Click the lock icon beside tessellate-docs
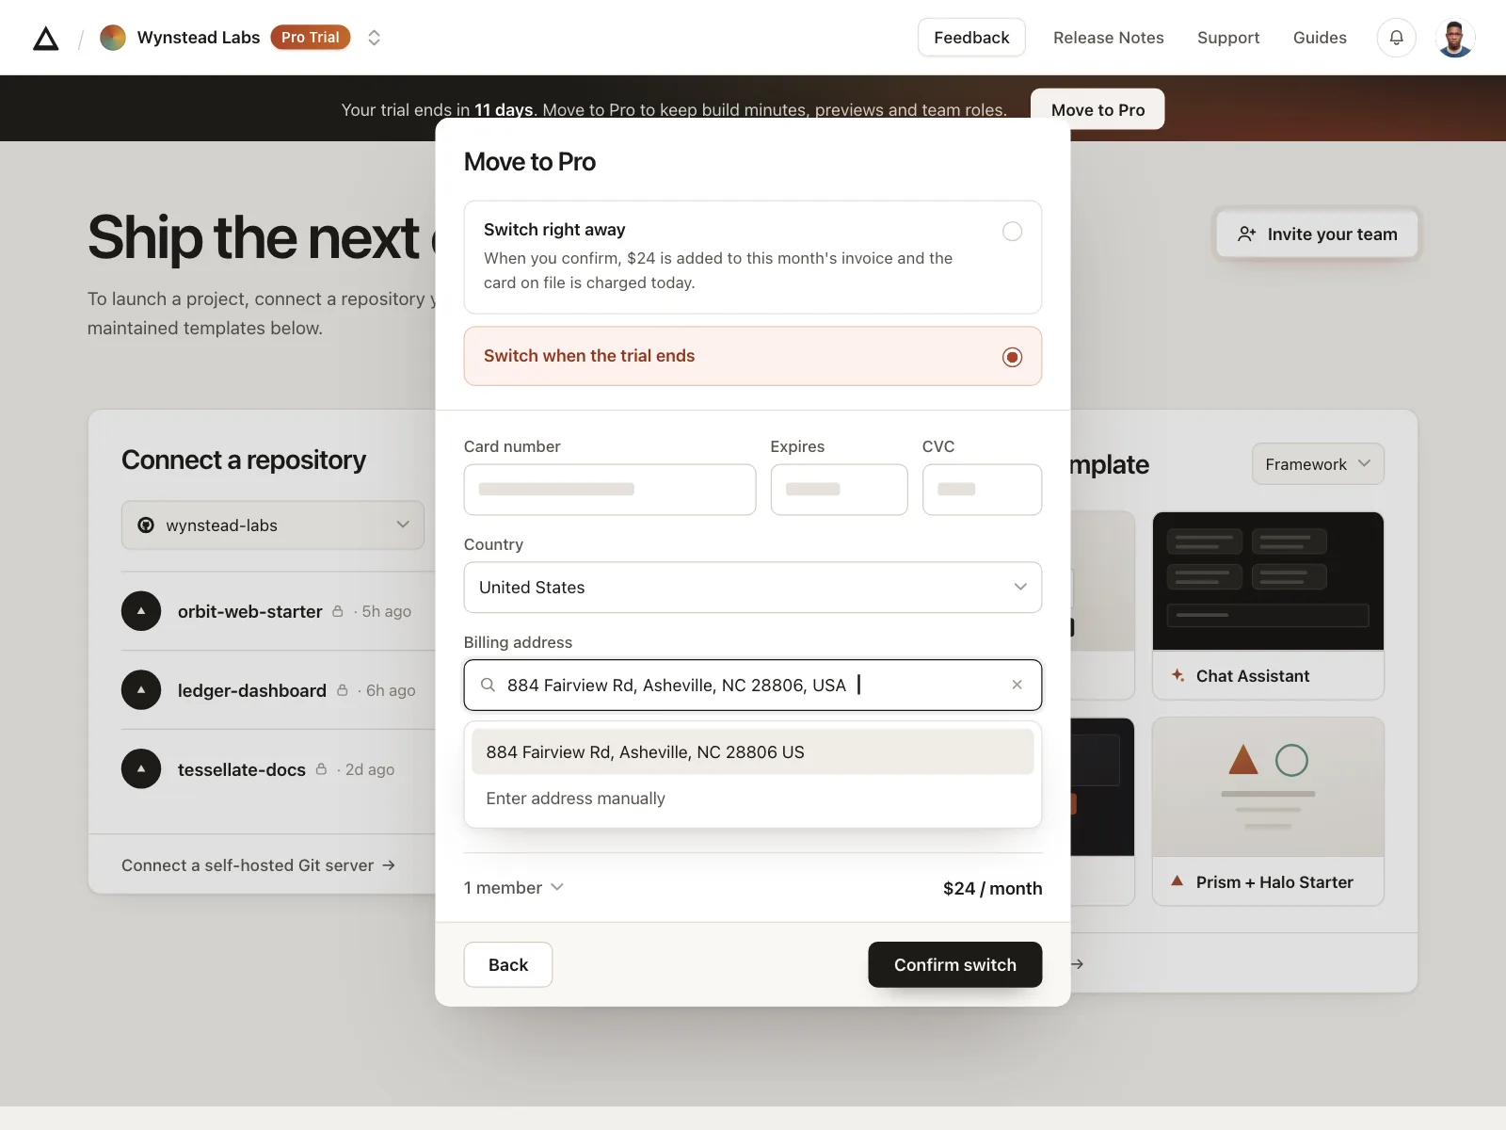Viewport: 1506px width, 1130px height. click(321, 769)
